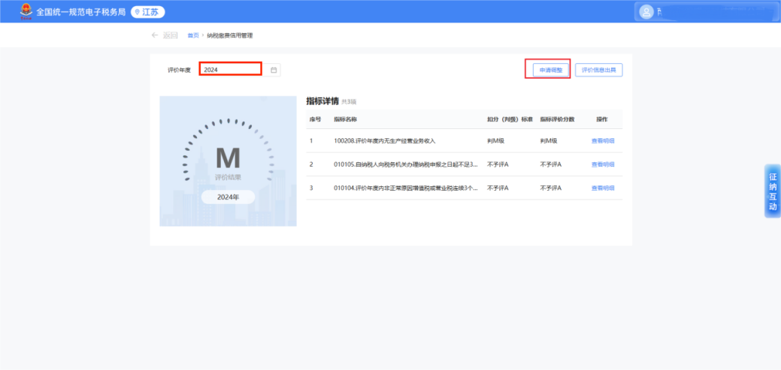Open the 江苏 region selector

pyautogui.click(x=147, y=12)
